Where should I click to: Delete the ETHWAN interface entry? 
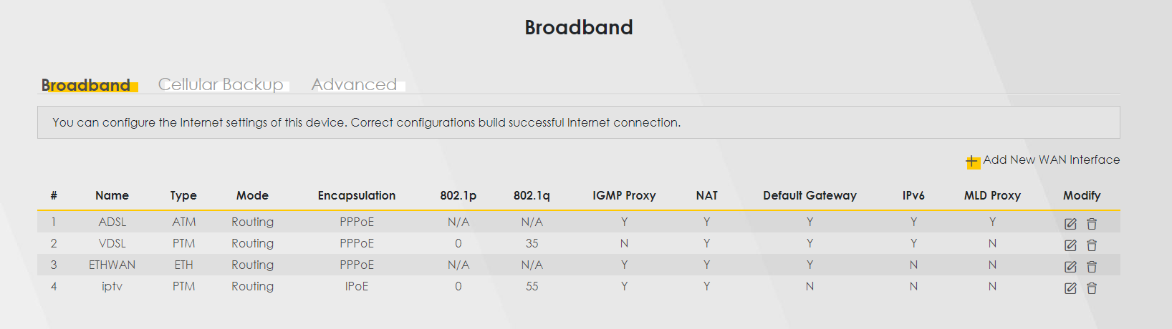1092,267
